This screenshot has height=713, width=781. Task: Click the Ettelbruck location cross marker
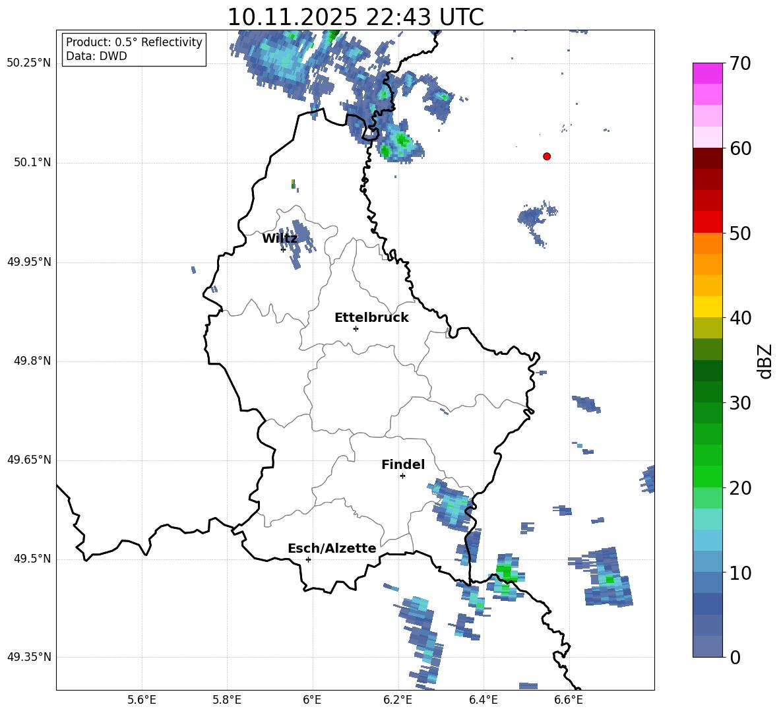pos(356,328)
